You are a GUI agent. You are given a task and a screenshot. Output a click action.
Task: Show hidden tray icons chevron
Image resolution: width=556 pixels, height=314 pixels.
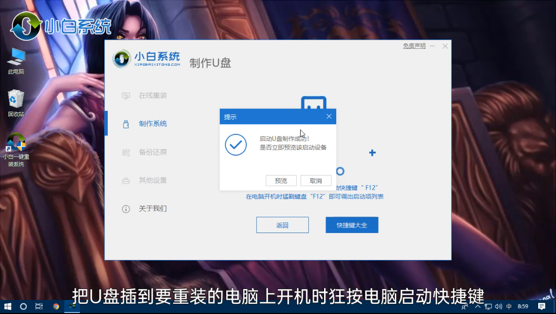(x=478, y=306)
